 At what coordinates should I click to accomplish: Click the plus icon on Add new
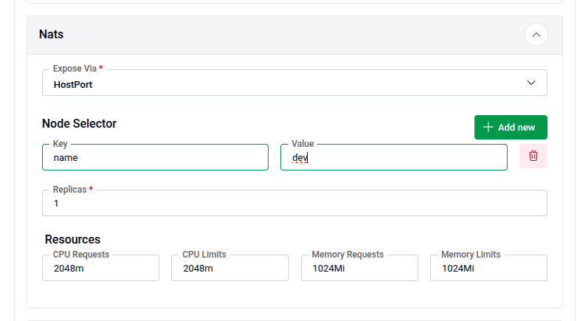pos(488,128)
